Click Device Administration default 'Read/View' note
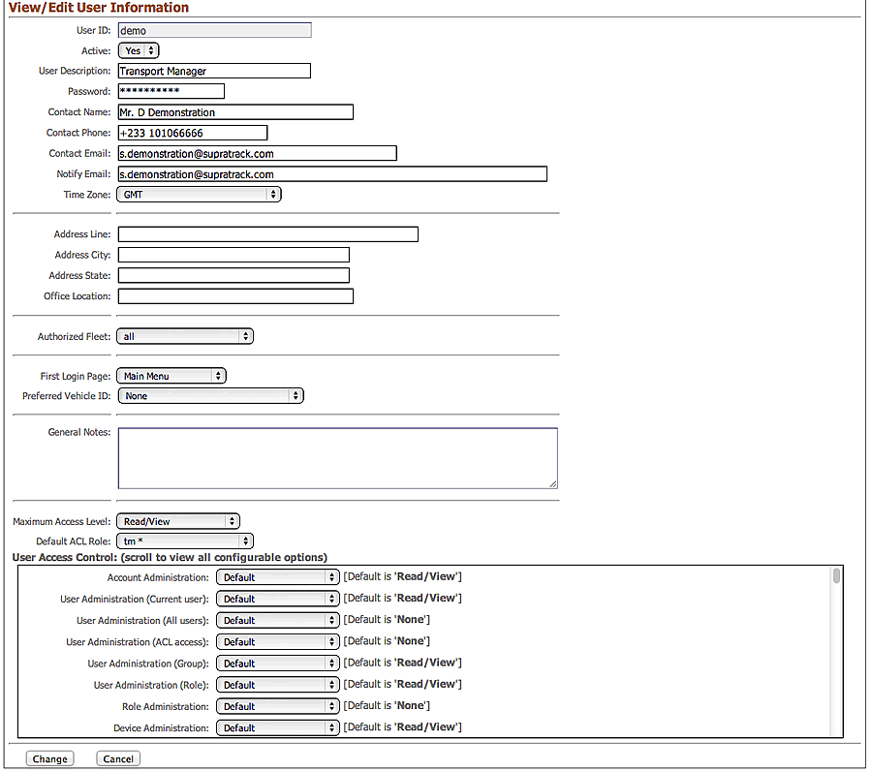 pyautogui.click(x=403, y=727)
